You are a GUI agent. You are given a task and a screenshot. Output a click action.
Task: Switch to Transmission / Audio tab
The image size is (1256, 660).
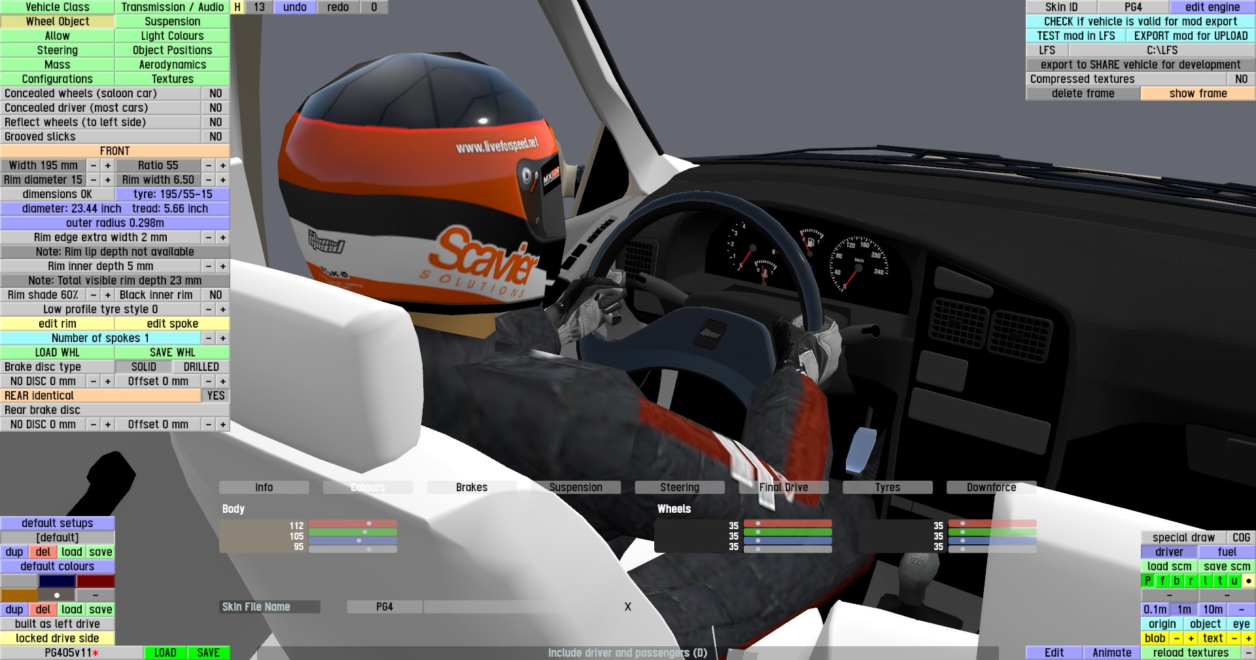(x=173, y=7)
